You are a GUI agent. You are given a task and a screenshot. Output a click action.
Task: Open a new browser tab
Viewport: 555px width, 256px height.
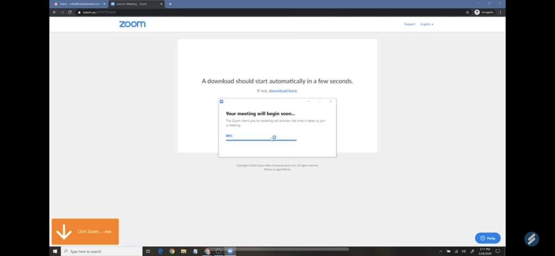click(170, 4)
